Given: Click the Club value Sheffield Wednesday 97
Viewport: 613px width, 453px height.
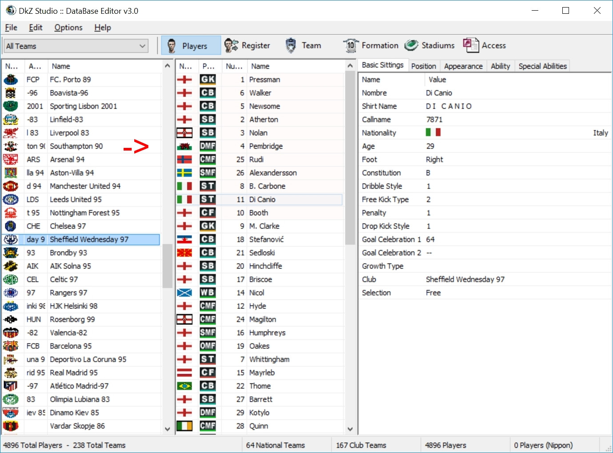Looking at the screenshot, I should click(x=465, y=279).
